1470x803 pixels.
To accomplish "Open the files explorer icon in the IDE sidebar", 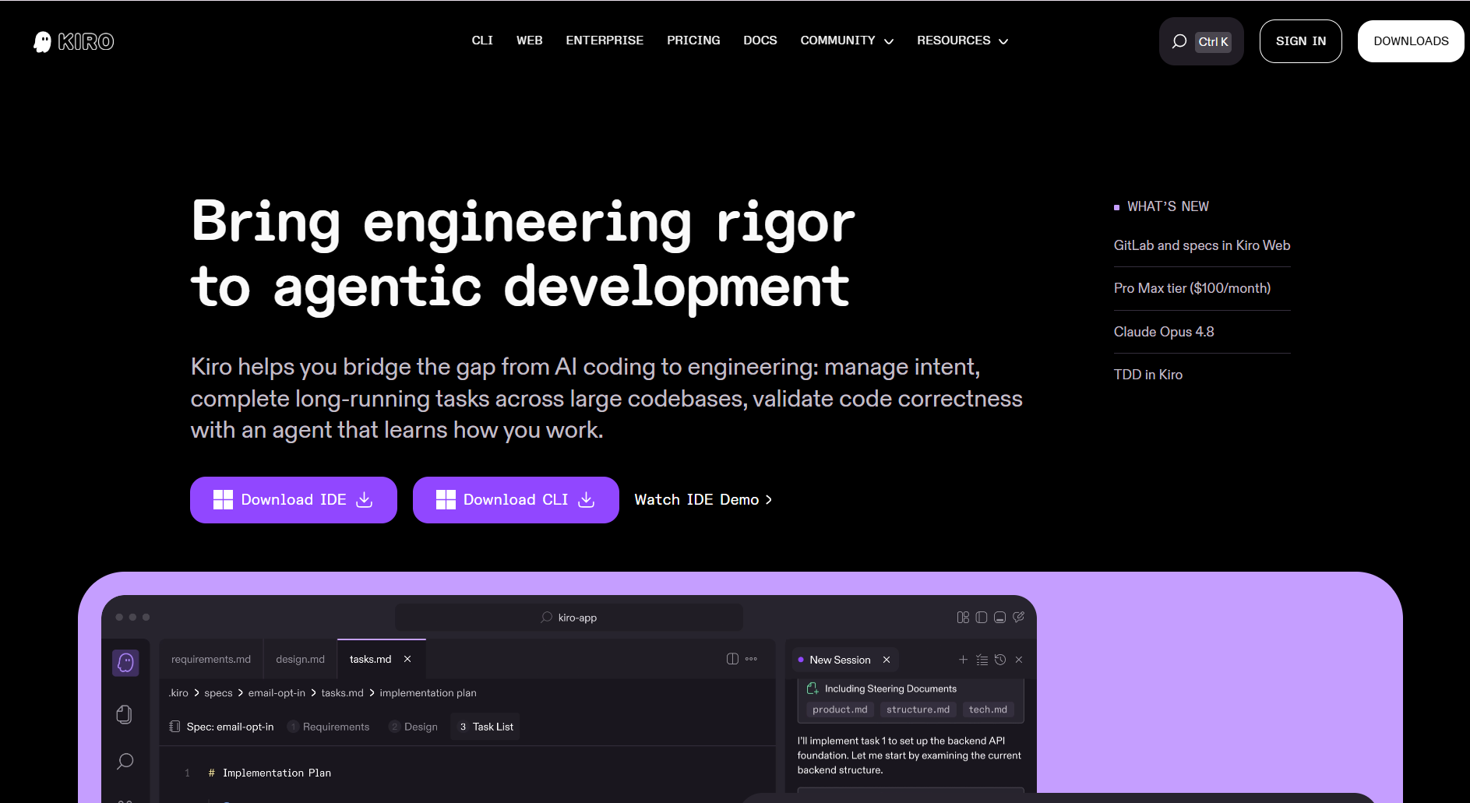I will 125,714.
